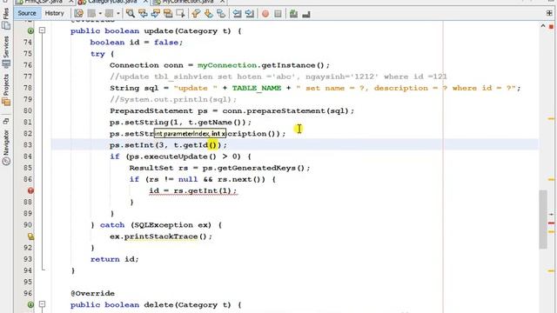Go to previous bookmark
Image resolution: width=557 pixels, height=313 pixels.
196,14
